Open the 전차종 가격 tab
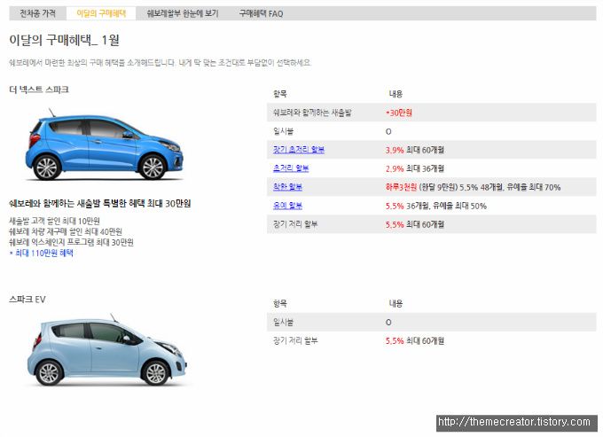Screen dimensions: 603x437 37,13
